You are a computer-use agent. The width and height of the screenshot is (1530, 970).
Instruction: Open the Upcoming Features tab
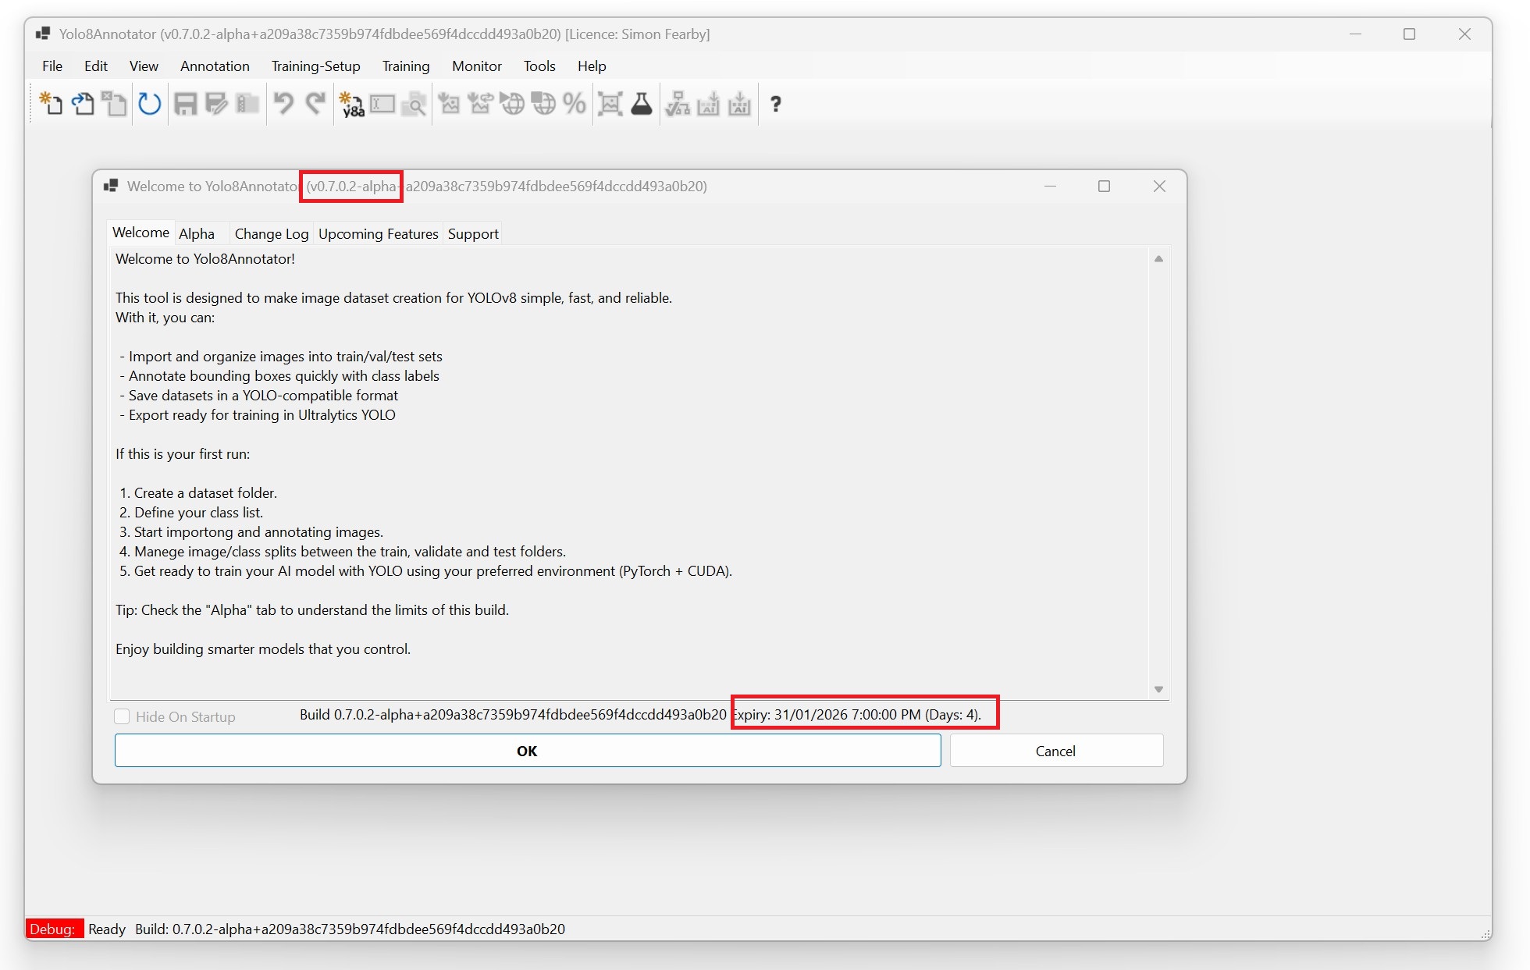click(378, 233)
